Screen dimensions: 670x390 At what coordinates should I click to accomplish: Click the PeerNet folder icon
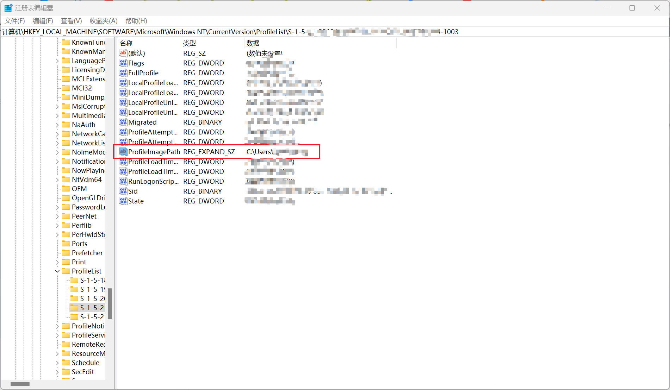tap(66, 216)
